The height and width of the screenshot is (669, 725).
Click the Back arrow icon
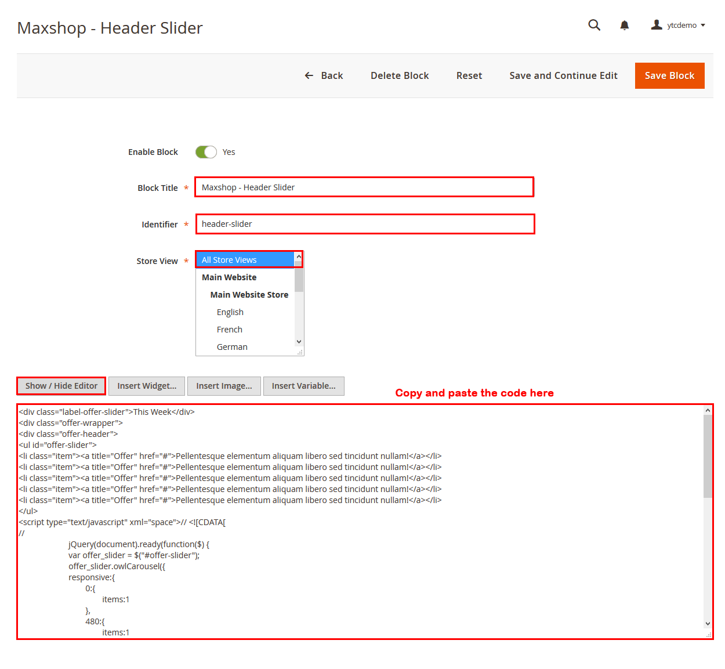(309, 75)
